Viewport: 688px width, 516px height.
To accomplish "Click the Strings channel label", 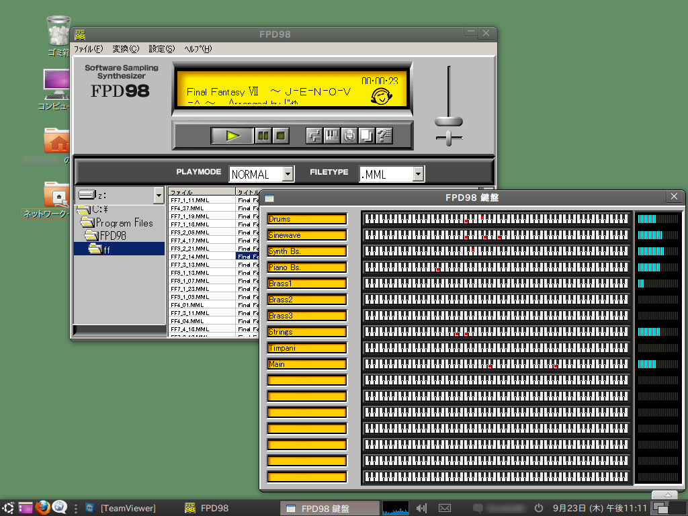I will 306,332.
